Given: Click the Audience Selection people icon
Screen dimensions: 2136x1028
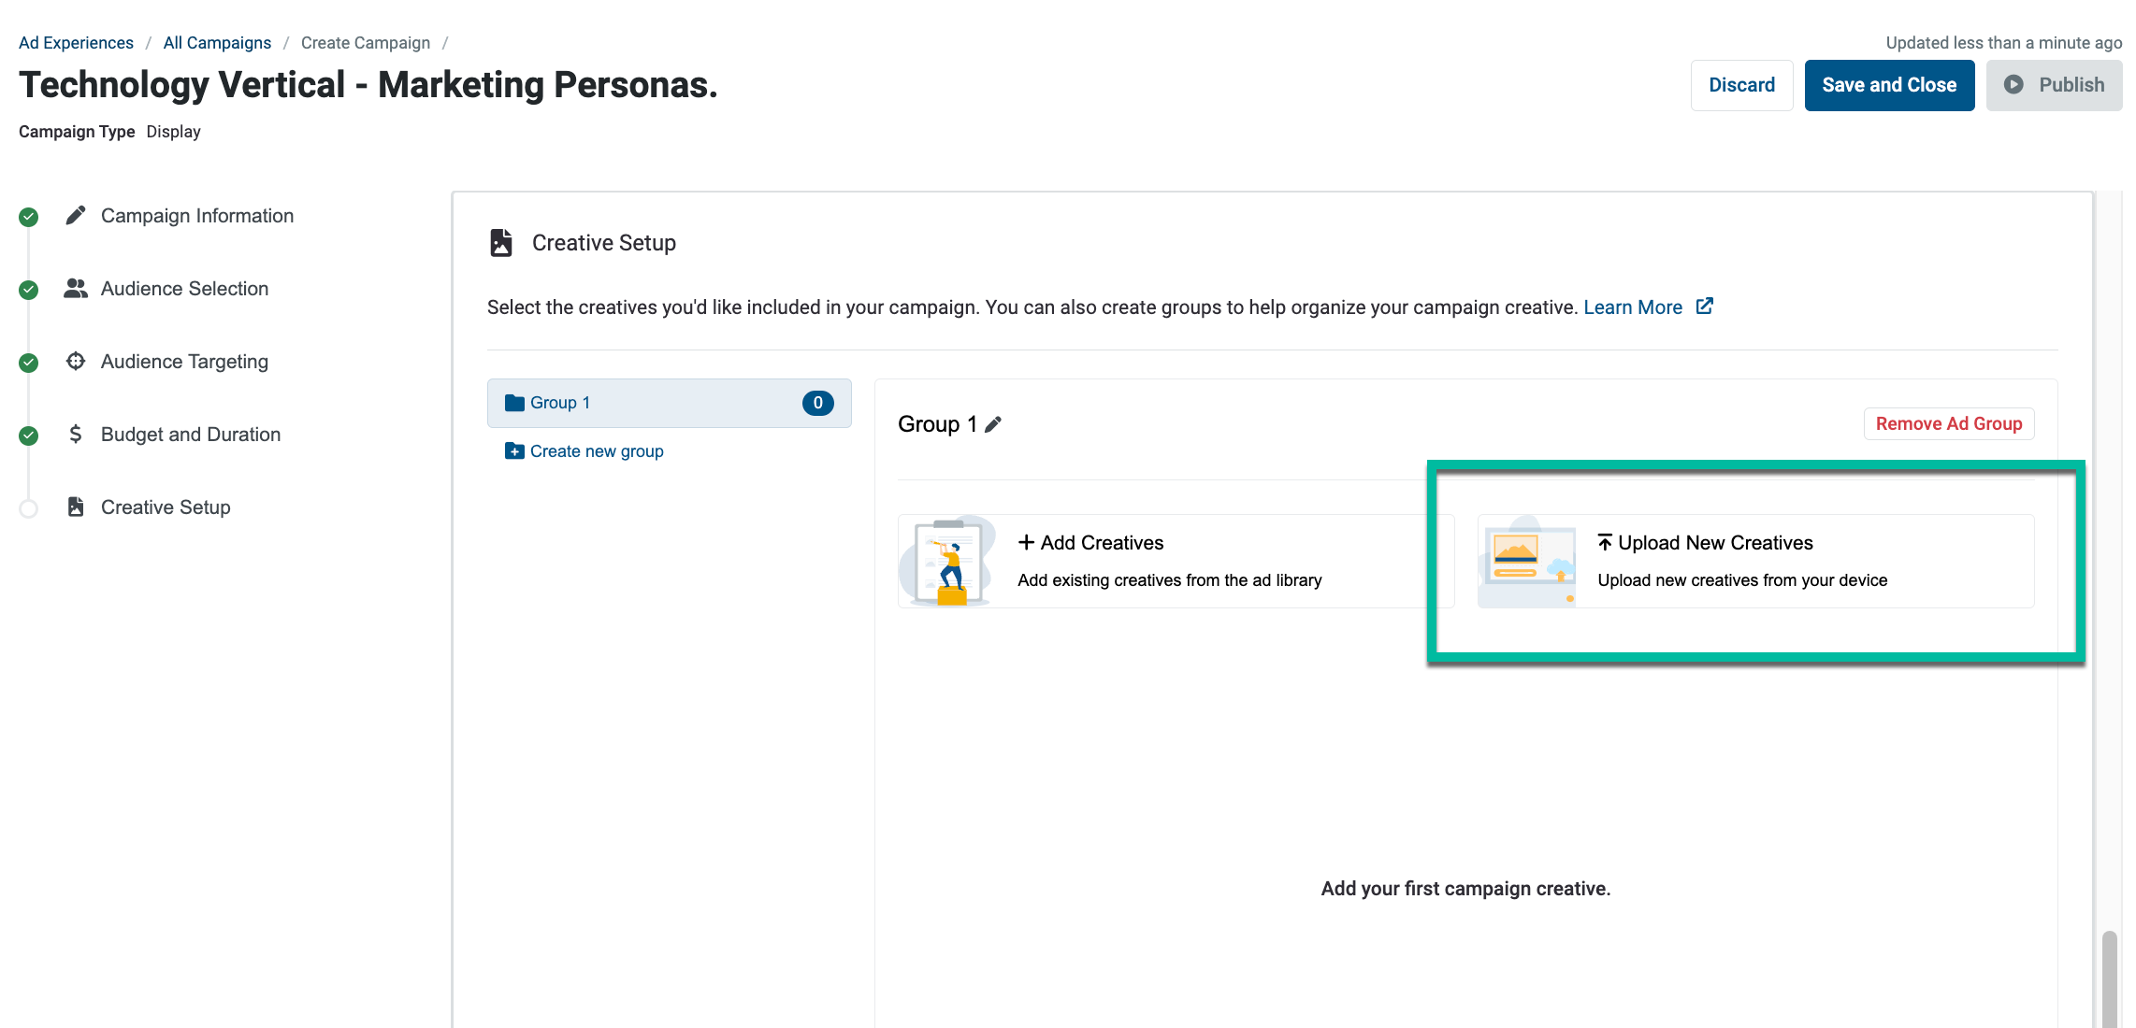Looking at the screenshot, I should coord(76,289).
